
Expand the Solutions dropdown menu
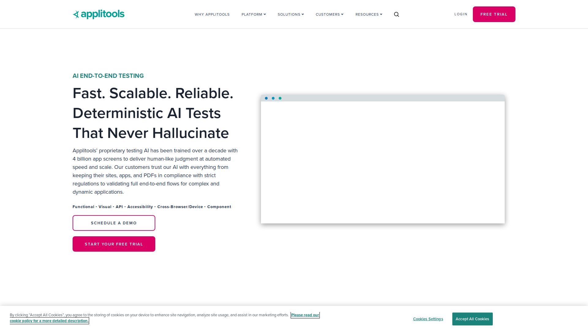point(291,14)
